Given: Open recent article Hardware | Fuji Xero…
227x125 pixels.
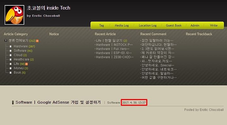Looking at the screenshot, I should pos(113,49).
